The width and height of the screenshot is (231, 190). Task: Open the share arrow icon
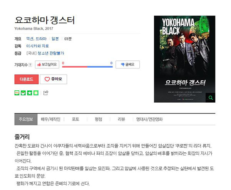46,93
